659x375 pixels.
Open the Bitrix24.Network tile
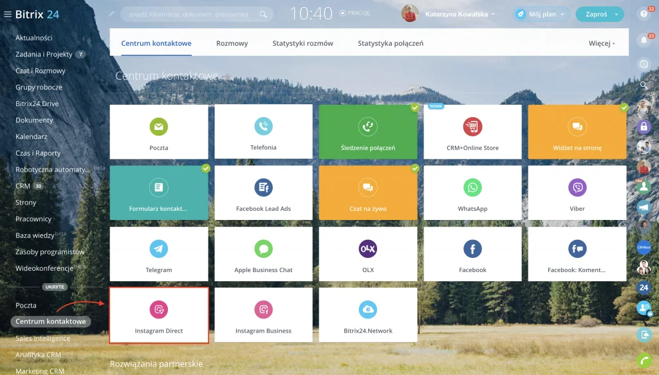click(x=368, y=315)
